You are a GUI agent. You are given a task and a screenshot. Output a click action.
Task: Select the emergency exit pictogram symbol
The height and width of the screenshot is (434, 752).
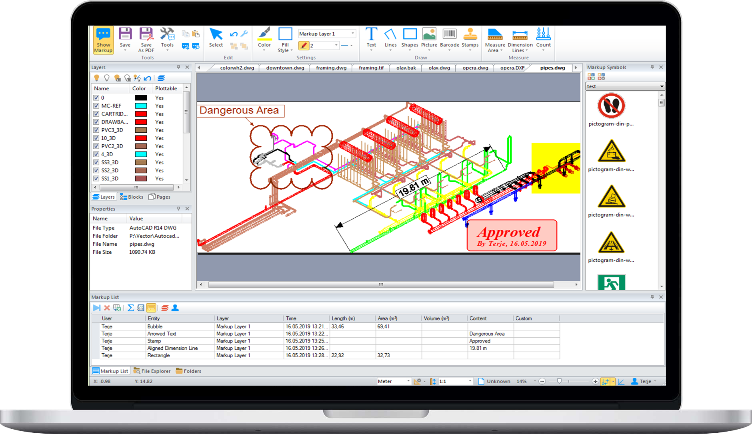[x=611, y=282]
